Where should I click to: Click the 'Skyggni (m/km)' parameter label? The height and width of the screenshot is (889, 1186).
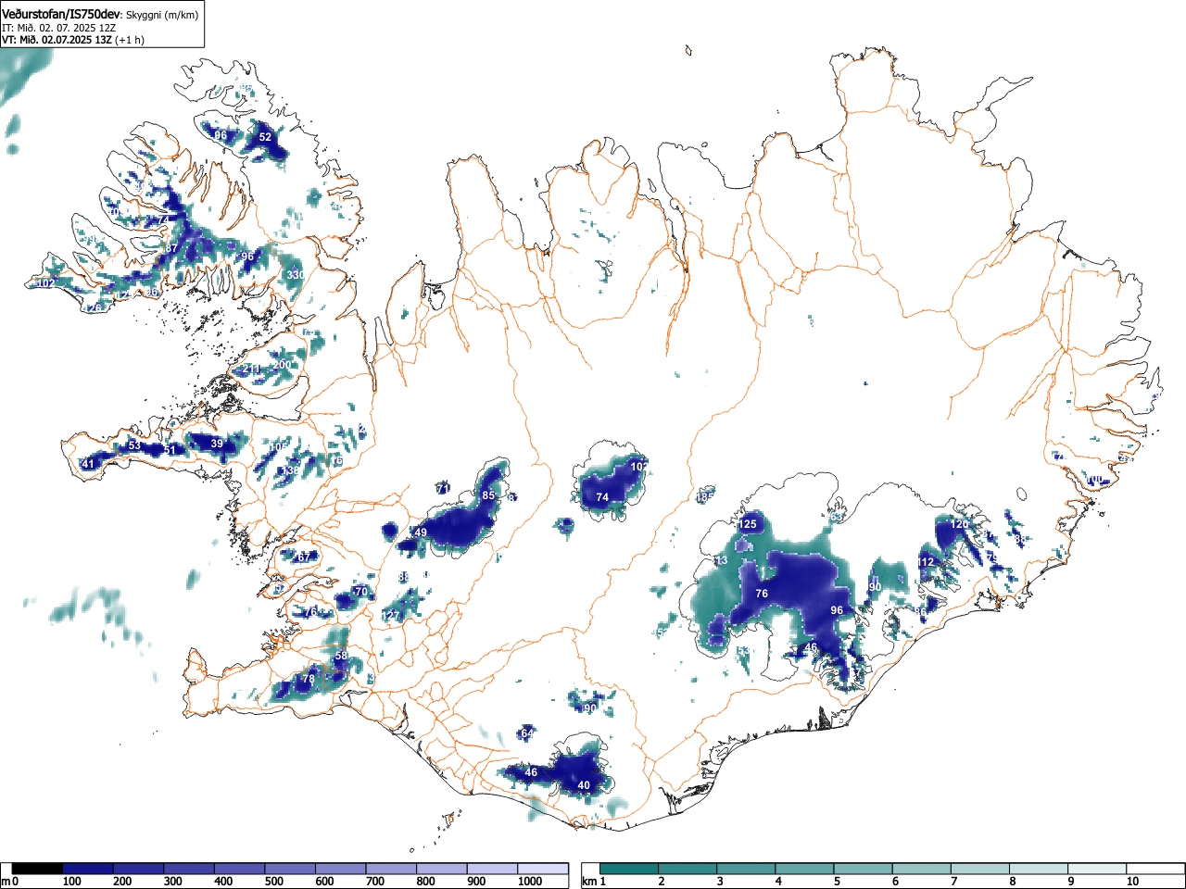click(161, 15)
